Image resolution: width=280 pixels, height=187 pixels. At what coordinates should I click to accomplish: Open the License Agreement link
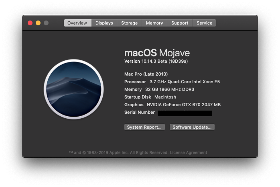pyautogui.click(x=189, y=153)
